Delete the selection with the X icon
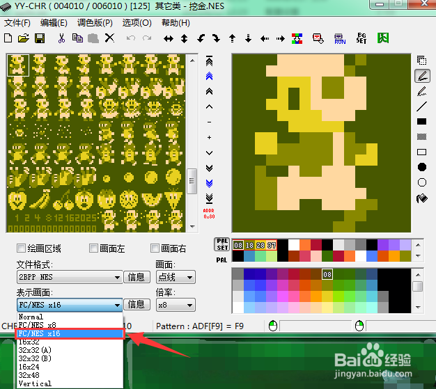The image size is (436, 389). pyautogui.click(x=109, y=38)
